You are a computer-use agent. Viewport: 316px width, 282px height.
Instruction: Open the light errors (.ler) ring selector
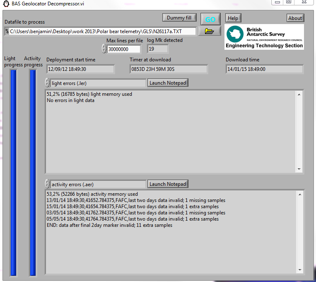coord(98,83)
